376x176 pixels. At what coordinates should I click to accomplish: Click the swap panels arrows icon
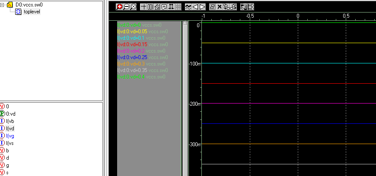[244, 7]
